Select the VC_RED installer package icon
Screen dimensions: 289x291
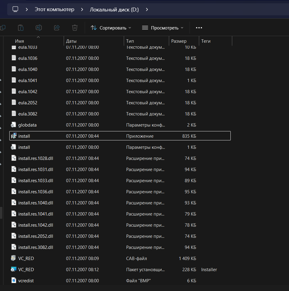click(x=13, y=269)
